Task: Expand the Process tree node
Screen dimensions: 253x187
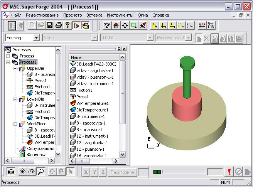Action: click(8, 56)
